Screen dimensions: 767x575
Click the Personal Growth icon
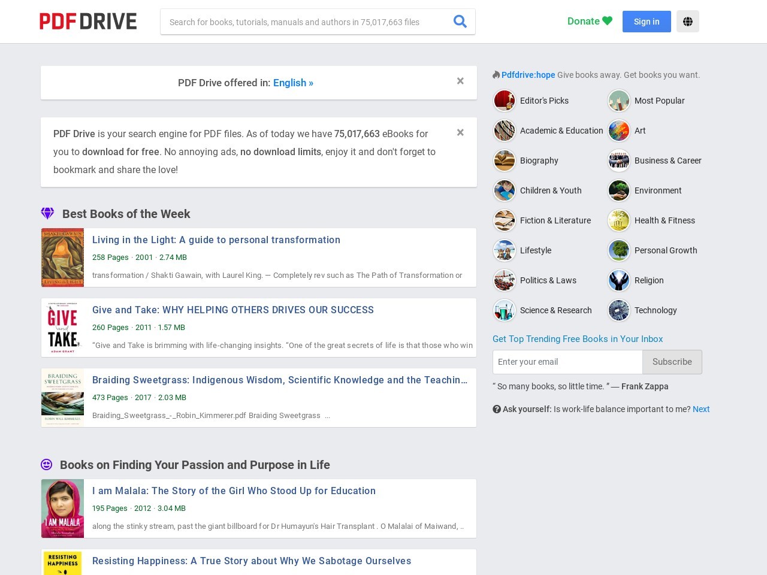point(619,250)
